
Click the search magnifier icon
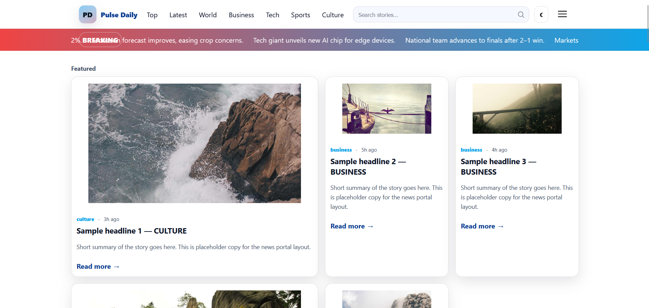[521, 15]
